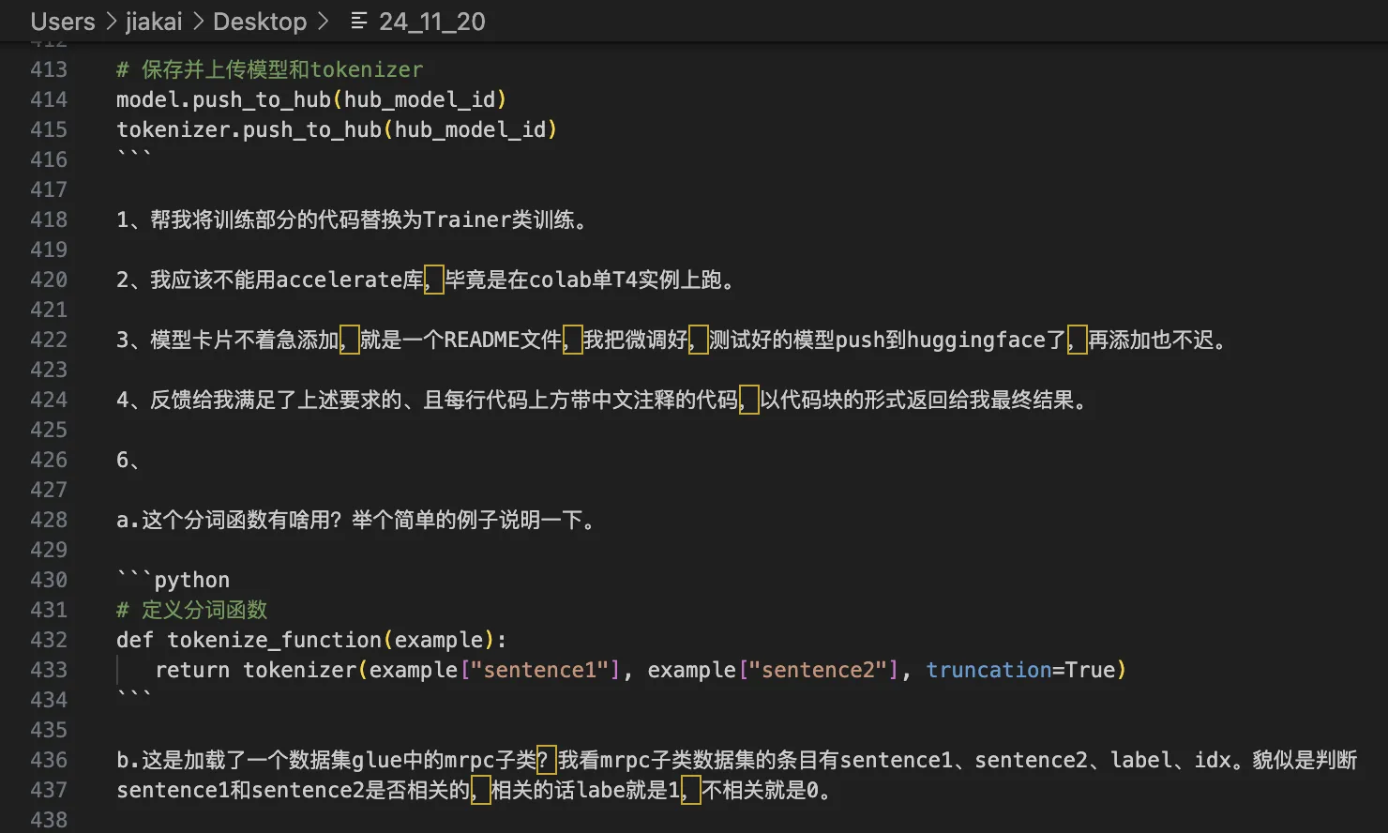The image size is (1388, 833).
Task: Click the 24_11_20 file breadcrumb
Action: (432, 22)
